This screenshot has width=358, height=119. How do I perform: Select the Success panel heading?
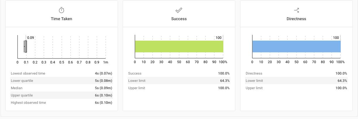point(179,19)
